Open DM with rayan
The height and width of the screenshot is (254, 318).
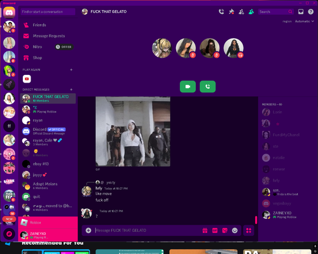coord(48,120)
